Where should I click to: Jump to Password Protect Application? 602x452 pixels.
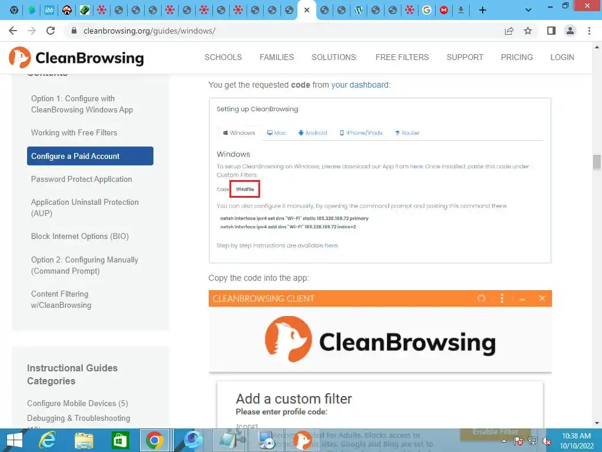click(x=81, y=179)
